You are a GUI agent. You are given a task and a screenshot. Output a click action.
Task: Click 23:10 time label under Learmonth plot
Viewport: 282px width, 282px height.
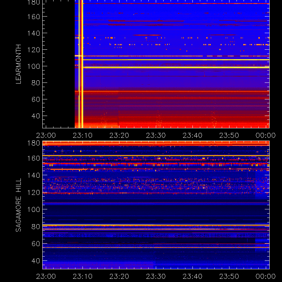82,135
